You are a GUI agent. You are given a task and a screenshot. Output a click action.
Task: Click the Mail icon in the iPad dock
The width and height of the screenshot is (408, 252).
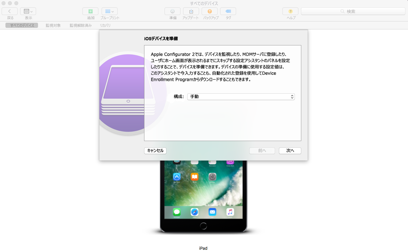tap(212, 212)
